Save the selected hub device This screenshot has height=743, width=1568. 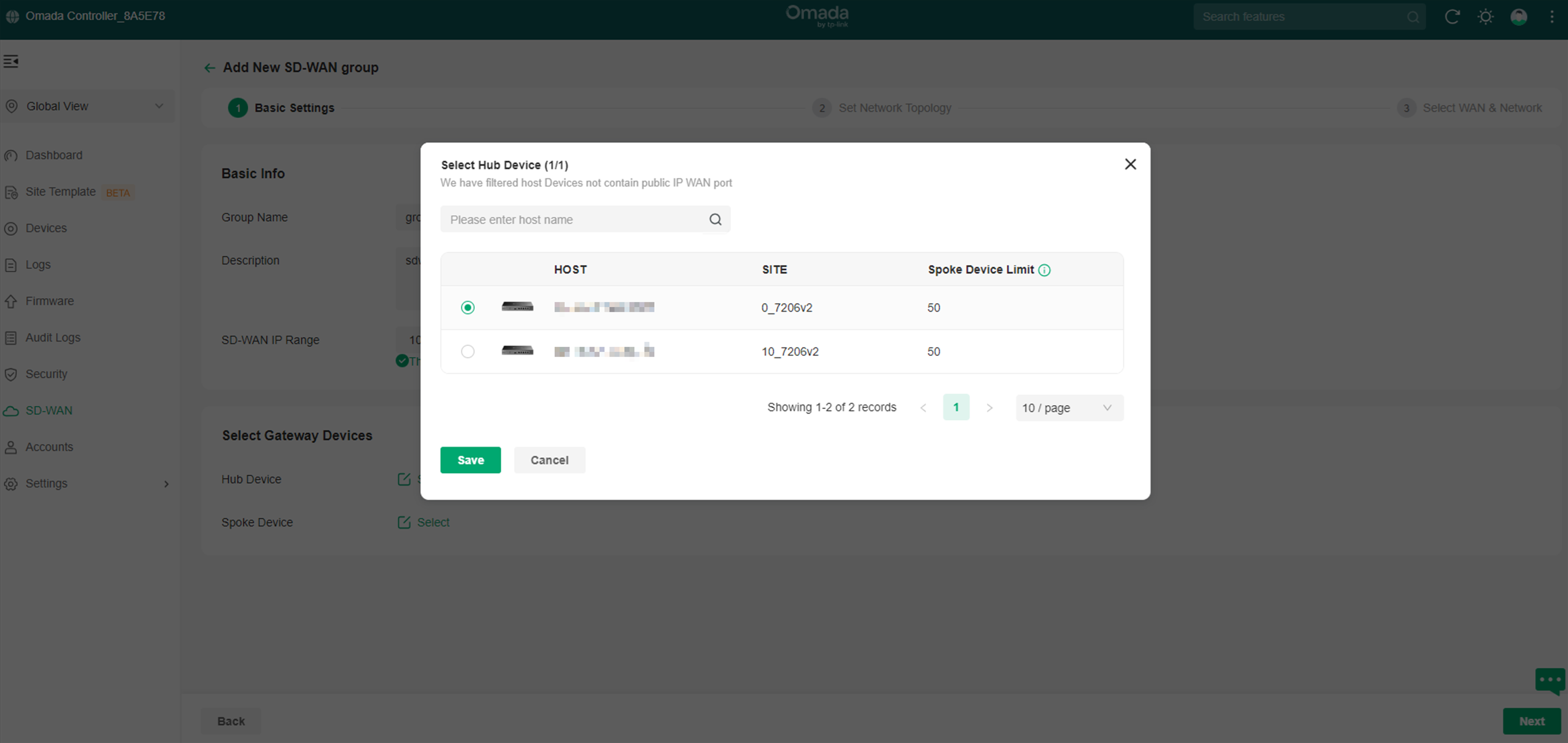tap(471, 460)
